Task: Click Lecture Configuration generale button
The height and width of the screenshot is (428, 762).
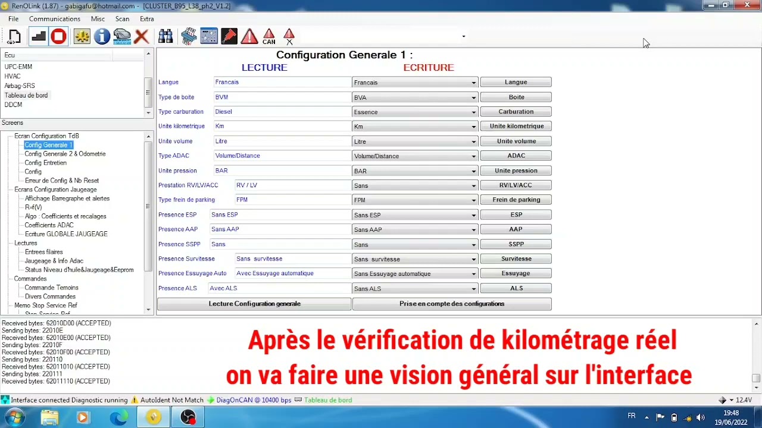Action: coord(254,304)
